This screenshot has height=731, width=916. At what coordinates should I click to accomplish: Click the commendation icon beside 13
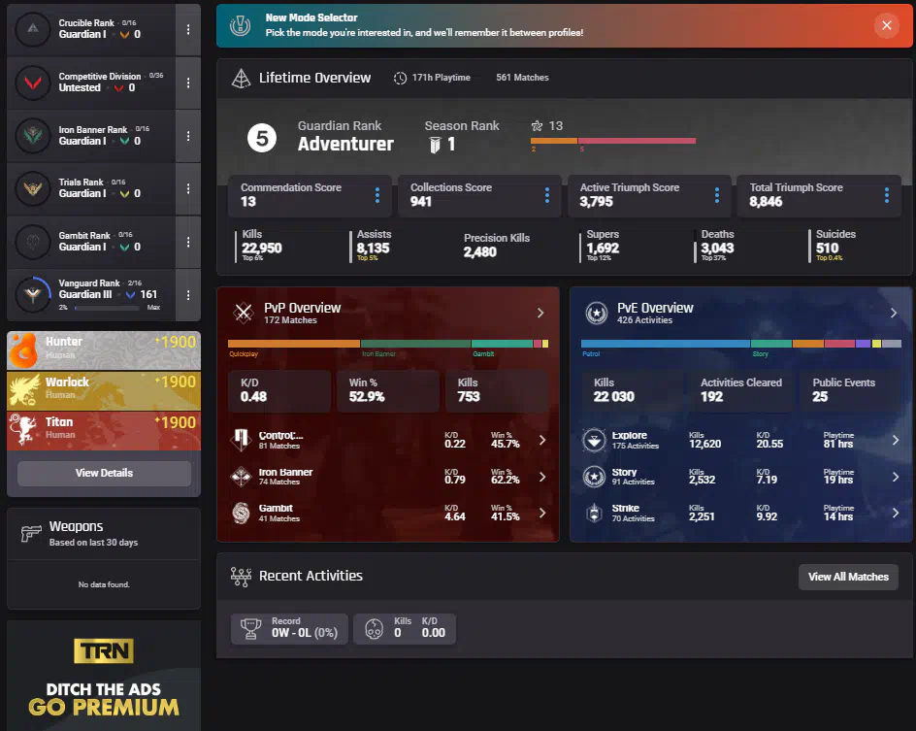pyautogui.click(x=537, y=125)
